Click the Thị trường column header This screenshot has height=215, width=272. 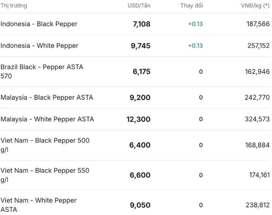(14, 6)
